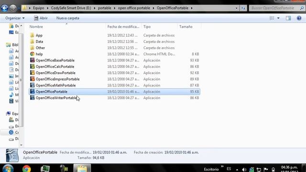This screenshot has height=172, width=306.
Task: Sort by the Tamaño column header
Action: [186, 27]
